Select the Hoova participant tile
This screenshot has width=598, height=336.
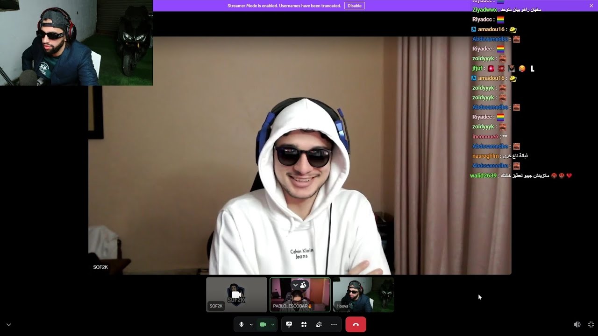(363, 294)
